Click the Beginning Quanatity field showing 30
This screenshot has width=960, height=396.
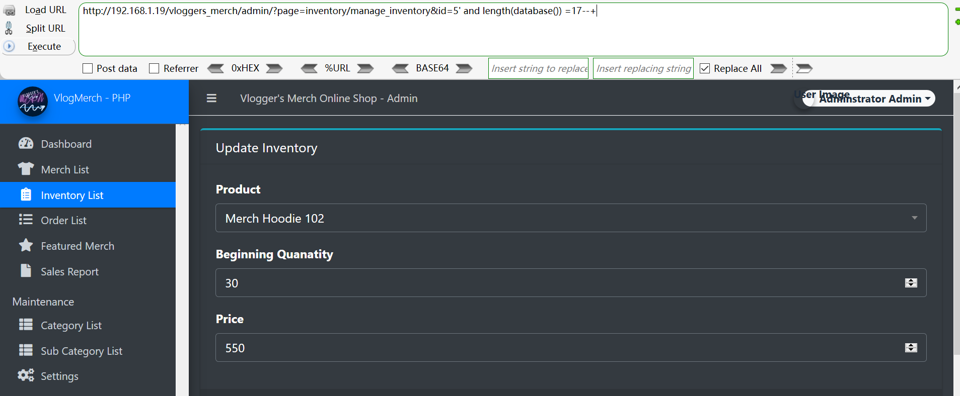point(571,283)
